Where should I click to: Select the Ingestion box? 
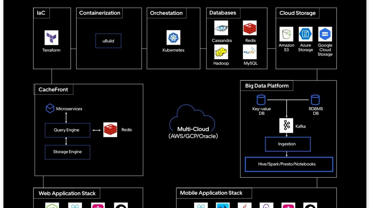288,144
